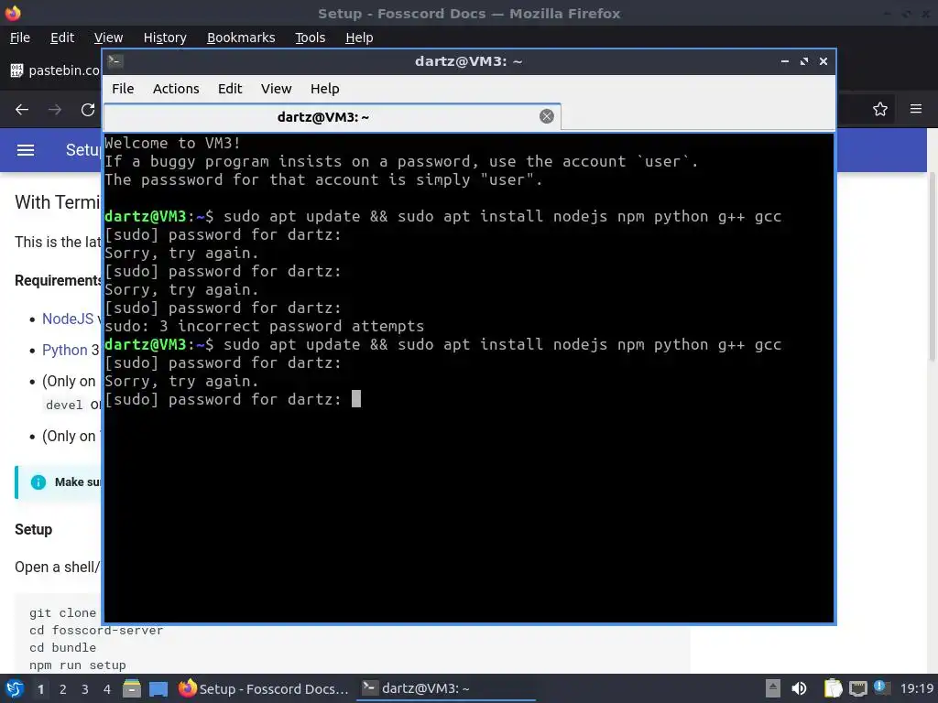Switch to workspace 1
The image size is (938, 703).
[x=40, y=689]
